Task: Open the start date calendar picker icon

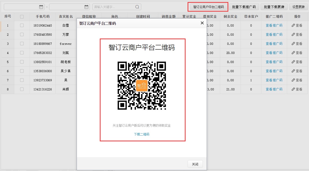Action: [x=41, y=7]
